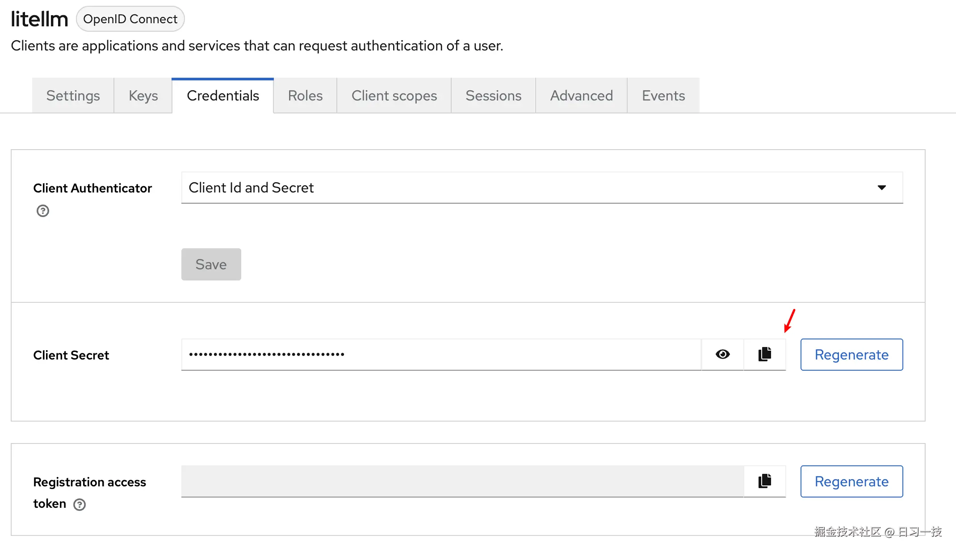This screenshot has height=552, width=956.
Task: Click the Save button
Action: (x=211, y=264)
